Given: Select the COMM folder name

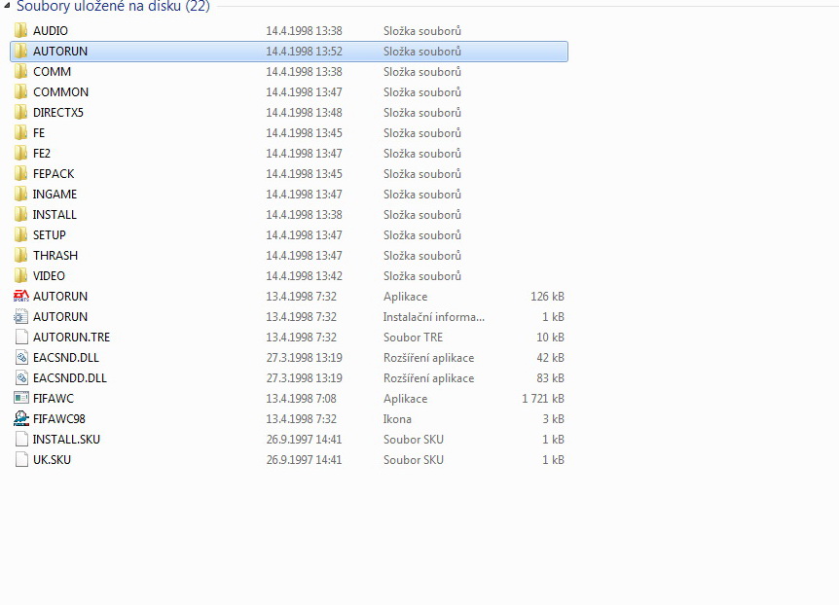Looking at the screenshot, I should click(52, 72).
